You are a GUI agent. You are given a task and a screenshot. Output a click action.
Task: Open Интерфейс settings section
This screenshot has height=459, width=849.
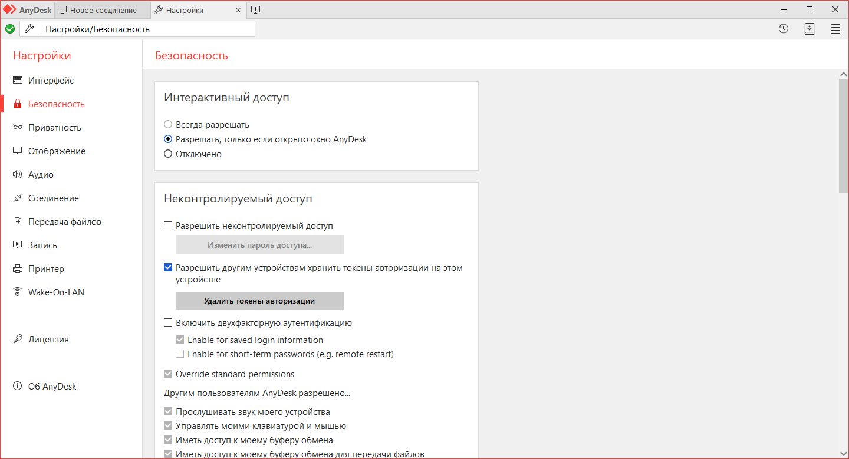tap(71, 81)
